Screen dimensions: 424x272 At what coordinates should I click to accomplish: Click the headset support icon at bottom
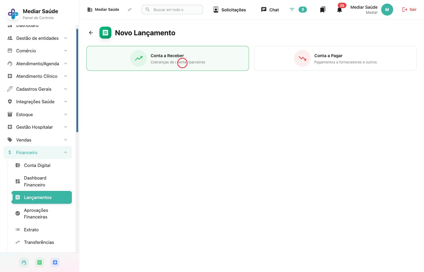coord(24,262)
